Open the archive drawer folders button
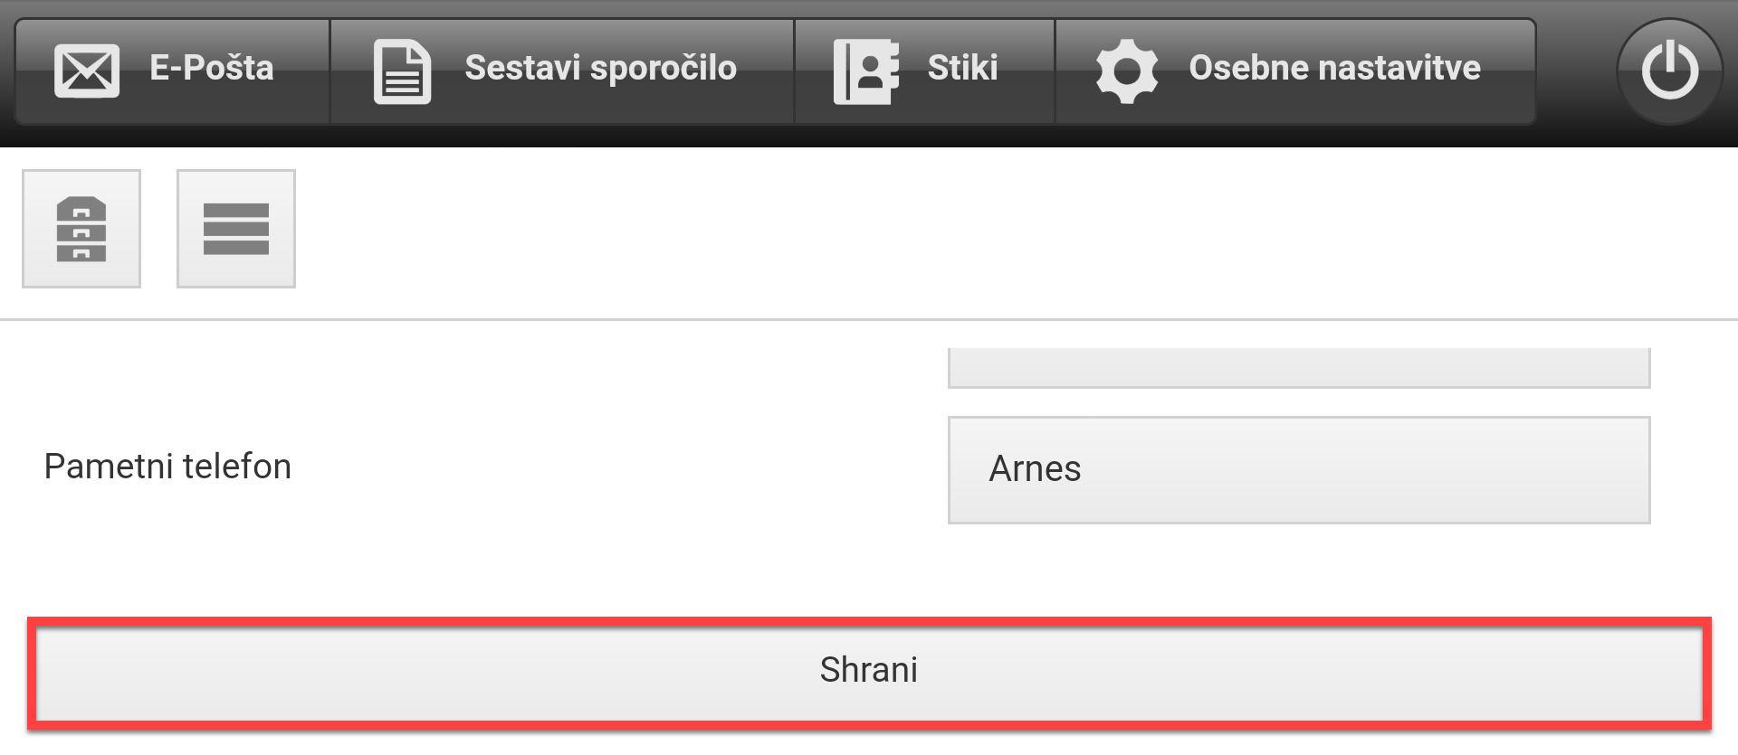The height and width of the screenshot is (755, 1738). (81, 229)
